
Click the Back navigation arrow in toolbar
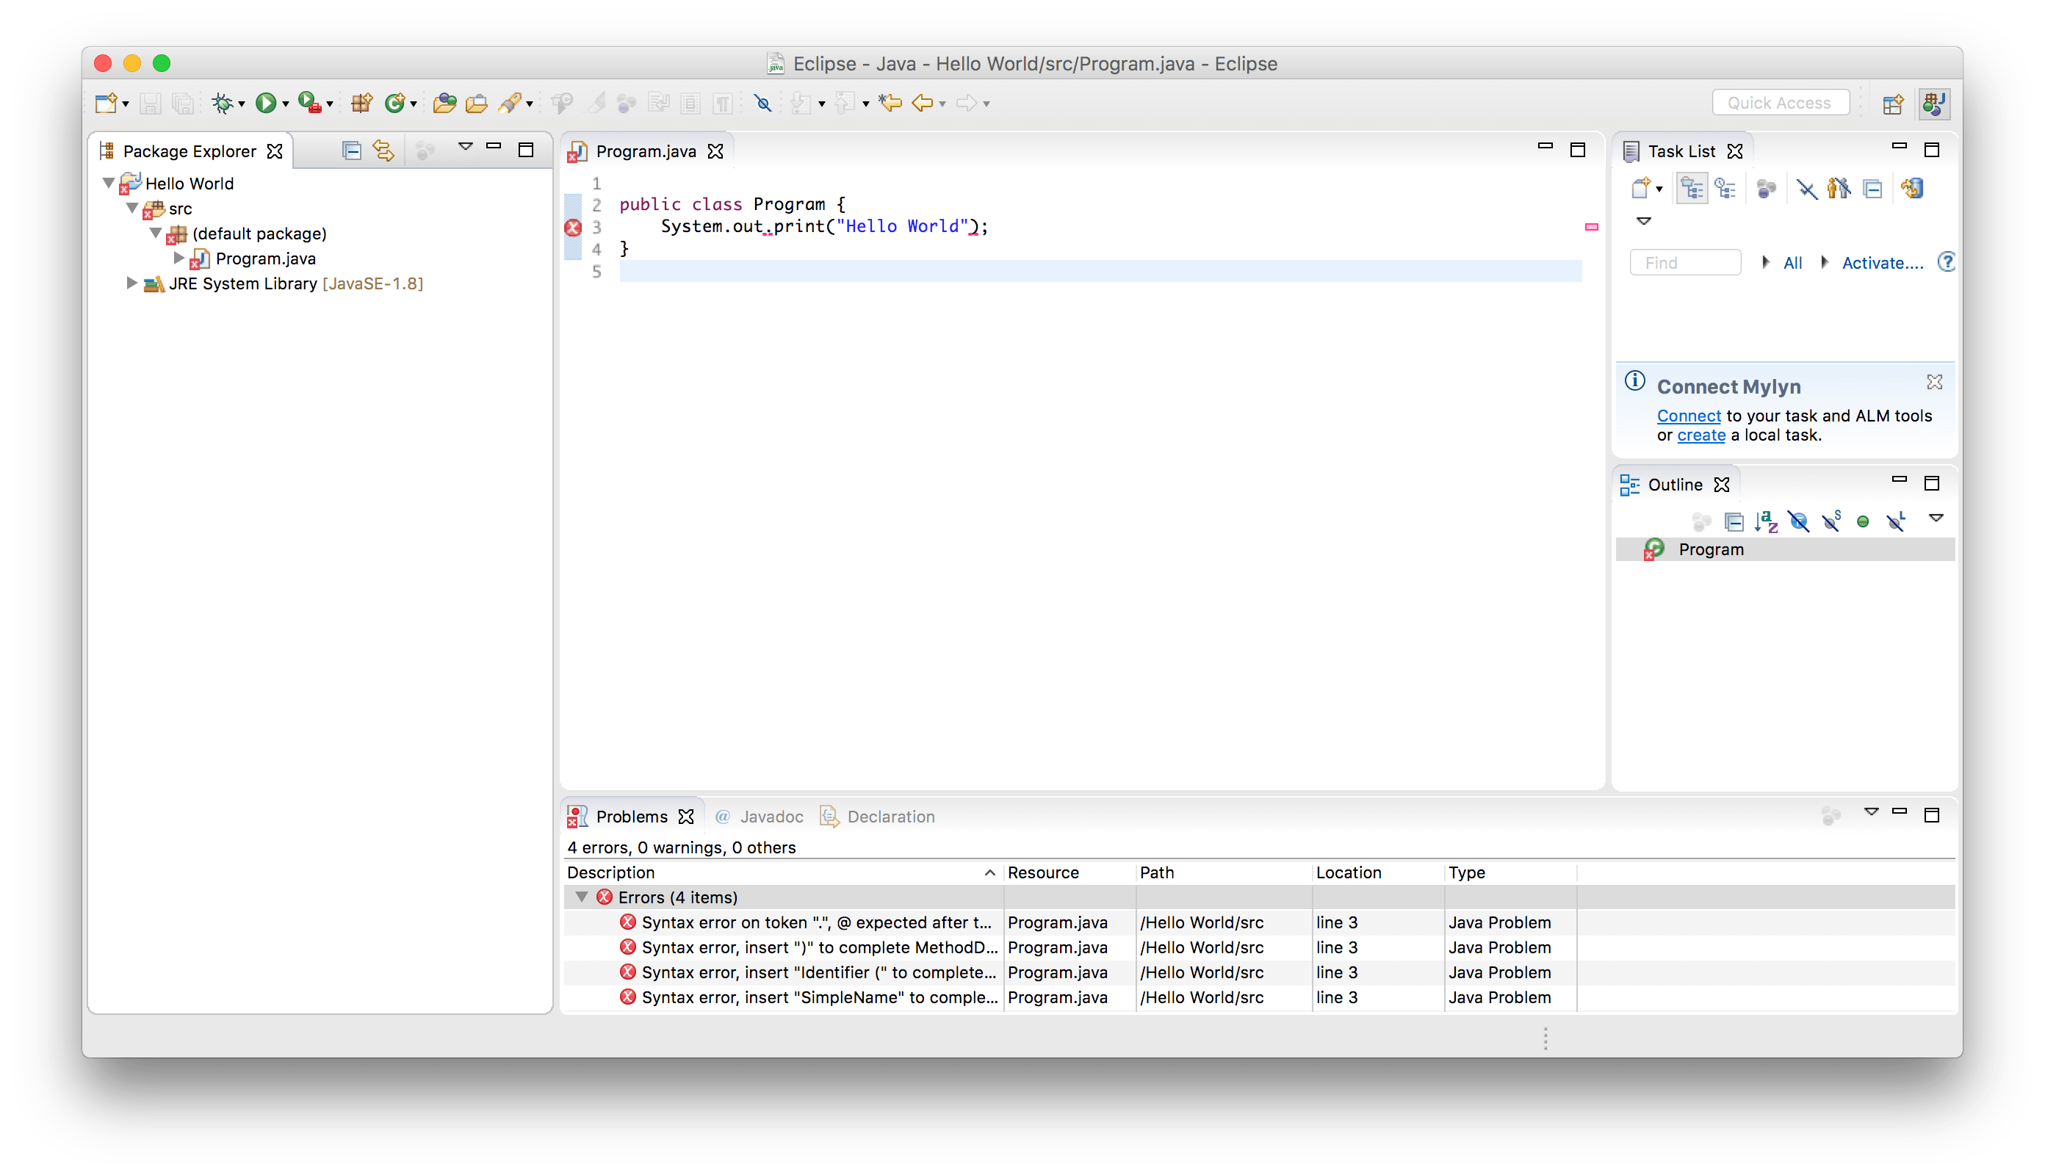click(922, 104)
